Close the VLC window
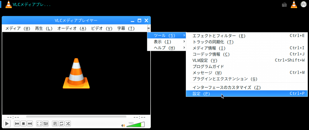The height and width of the screenshot is (130, 309). click(146, 20)
